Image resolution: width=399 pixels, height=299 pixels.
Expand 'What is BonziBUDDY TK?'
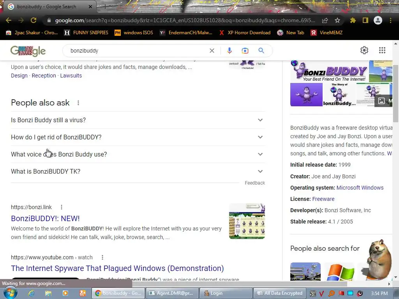138,171
